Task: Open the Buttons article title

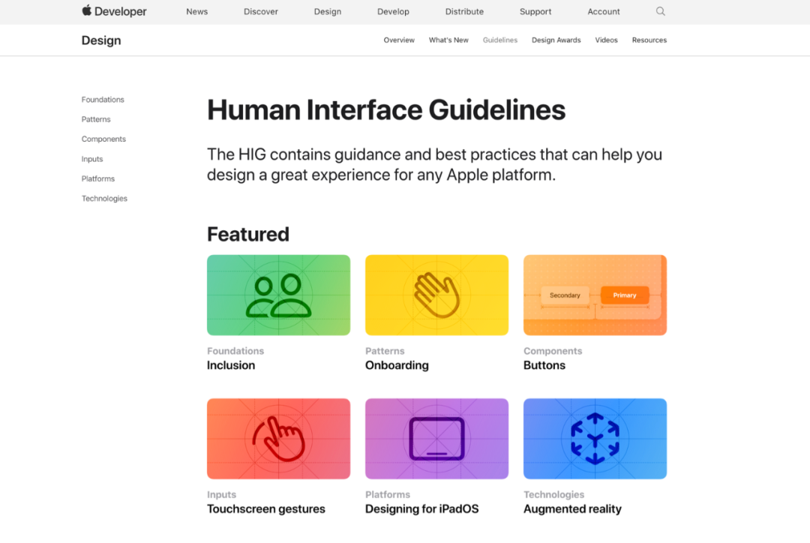Action: click(x=544, y=365)
